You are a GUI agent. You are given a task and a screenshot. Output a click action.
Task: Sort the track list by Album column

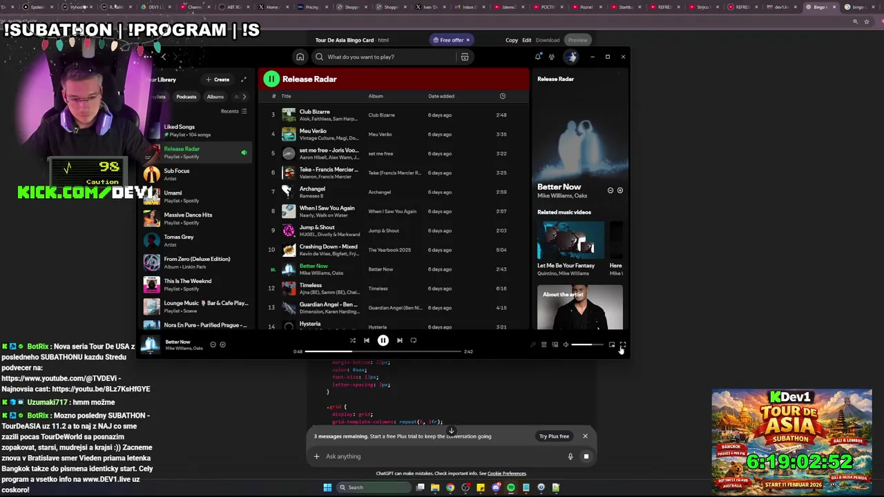[x=376, y=96]
